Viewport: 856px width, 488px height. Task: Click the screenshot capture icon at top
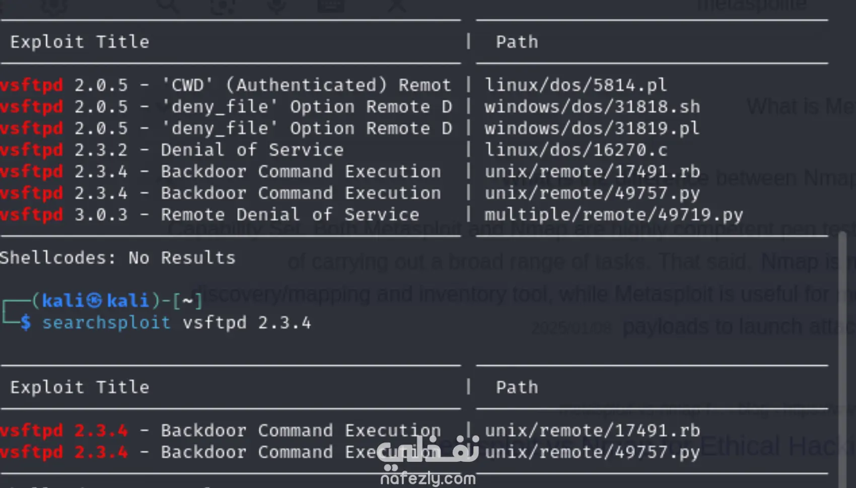click(222, 5)
